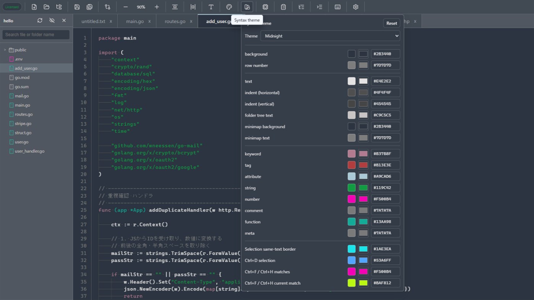Click the Selection same-text border hex #1AE3EA
Image resolution: width=534 pixels, height=300 pixels.
point(386,249)
